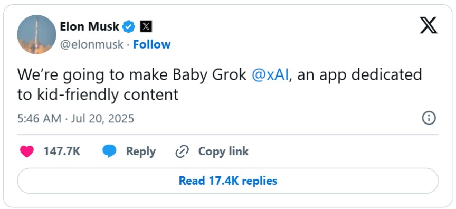Open the @xAI mention link

(270, 75)
